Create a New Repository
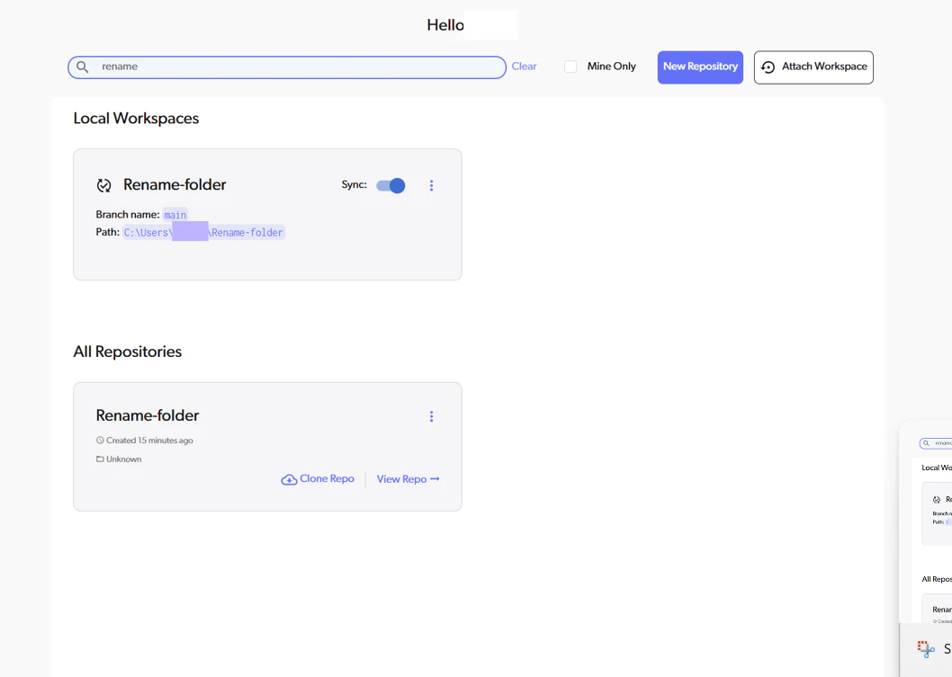This screenshot has width=952, height=677. coord(700,67)
